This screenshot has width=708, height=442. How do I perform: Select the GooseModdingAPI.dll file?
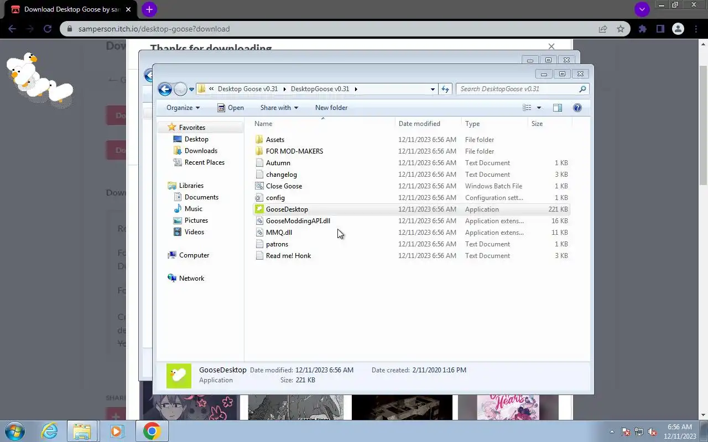(411, 221)
